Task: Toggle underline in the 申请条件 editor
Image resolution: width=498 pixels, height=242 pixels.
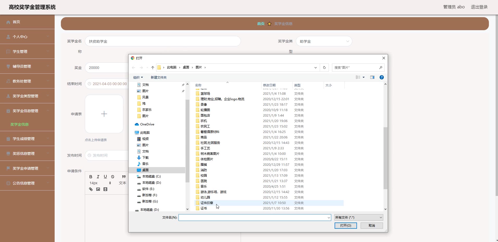Action: tap(105, 177)
